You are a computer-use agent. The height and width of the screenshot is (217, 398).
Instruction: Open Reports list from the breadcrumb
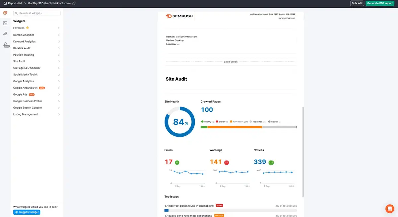click(x=15, y=3)
